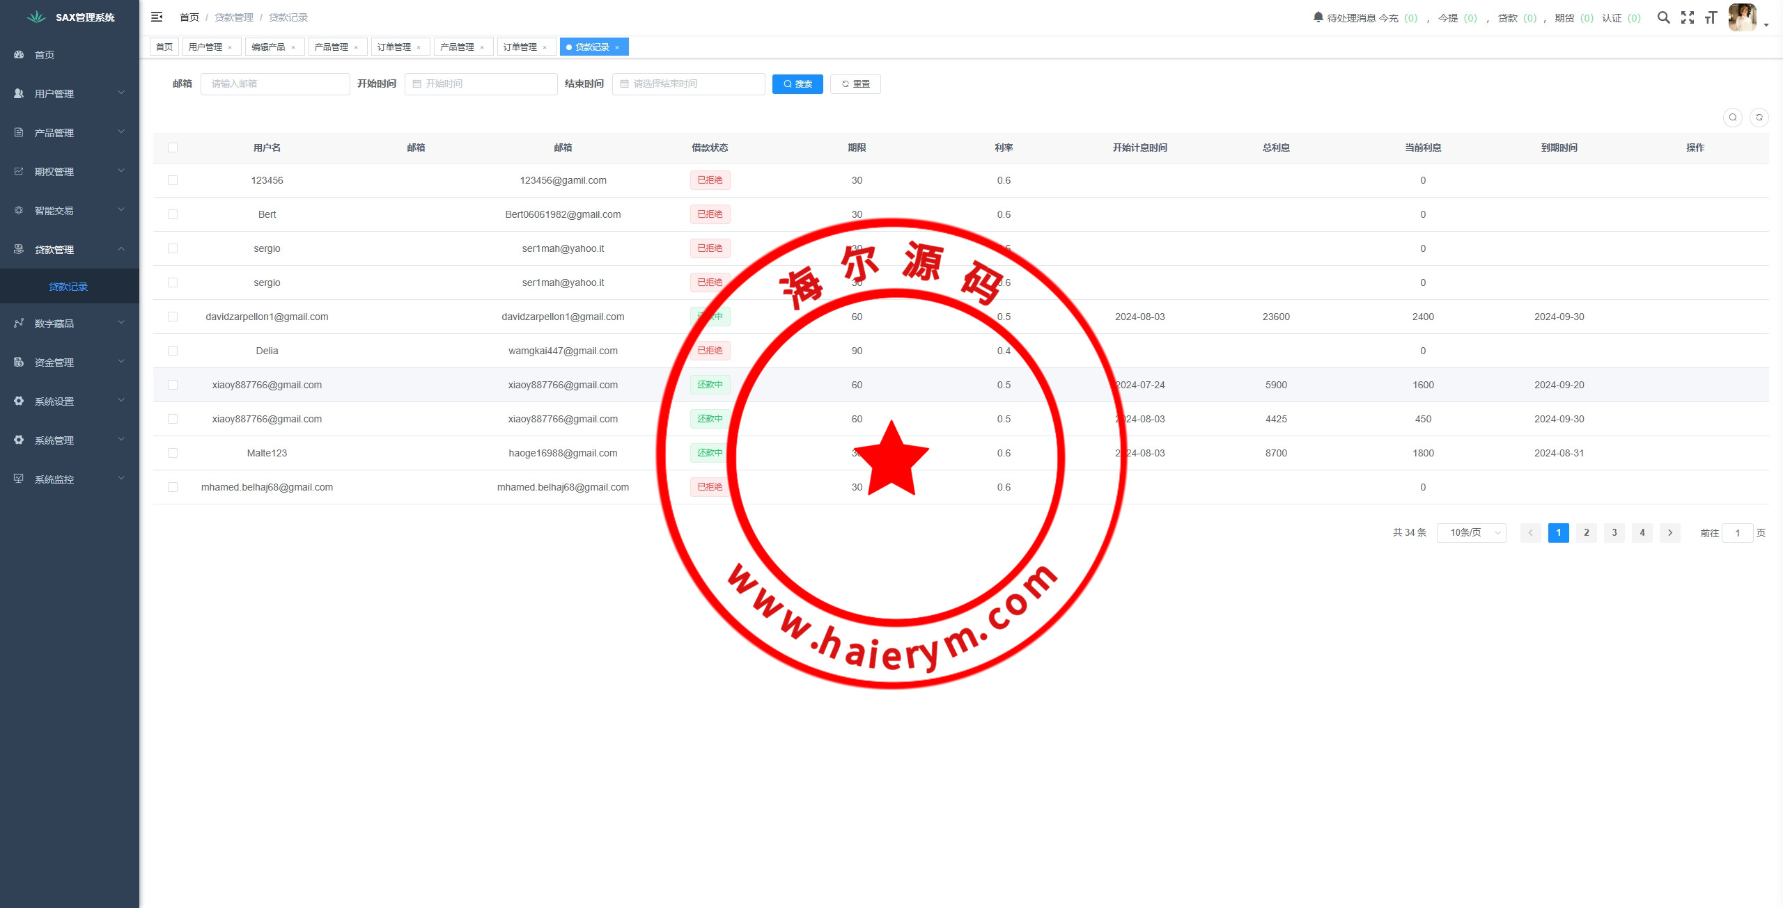Click the sidebar collapse hamburger icon

[157, 17]
